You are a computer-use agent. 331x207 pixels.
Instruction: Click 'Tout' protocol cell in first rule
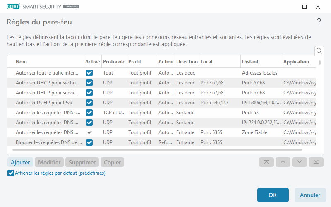pyautogui.click(x=108, y=73)
